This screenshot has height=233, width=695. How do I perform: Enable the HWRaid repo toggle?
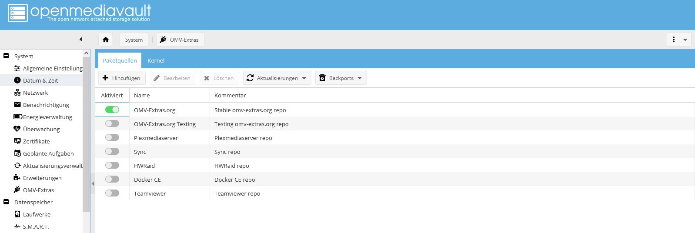coord(112,165)
